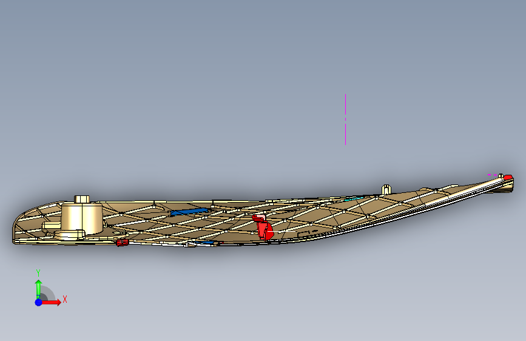This screenshot has height=341, width=526.
Task: Select the small knob atop the cylindrical boss
Action: tap(82, 199)
